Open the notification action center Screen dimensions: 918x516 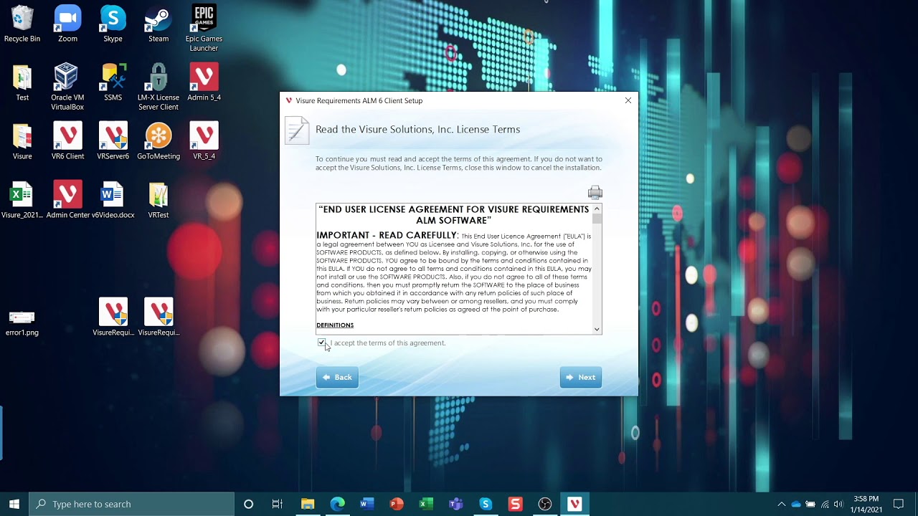[899, 504]
